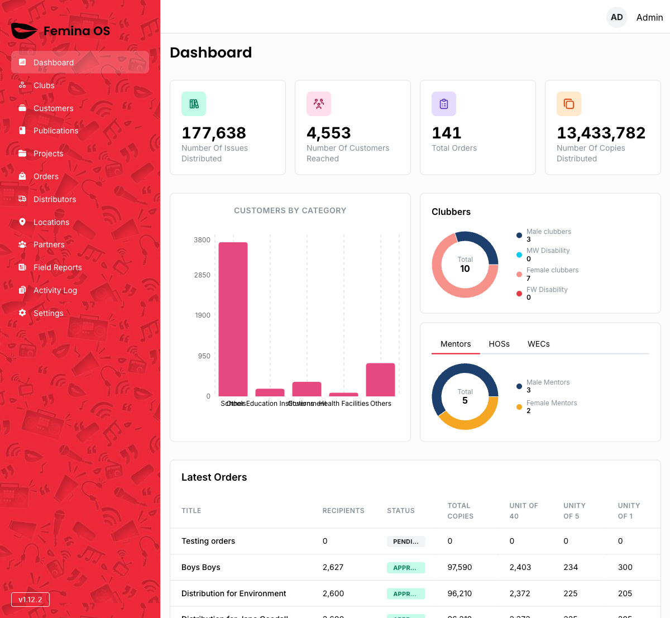Viewport: 670px width, 618px height.
Task: Click the Locations pin icon
Action: tap(22, 222)
